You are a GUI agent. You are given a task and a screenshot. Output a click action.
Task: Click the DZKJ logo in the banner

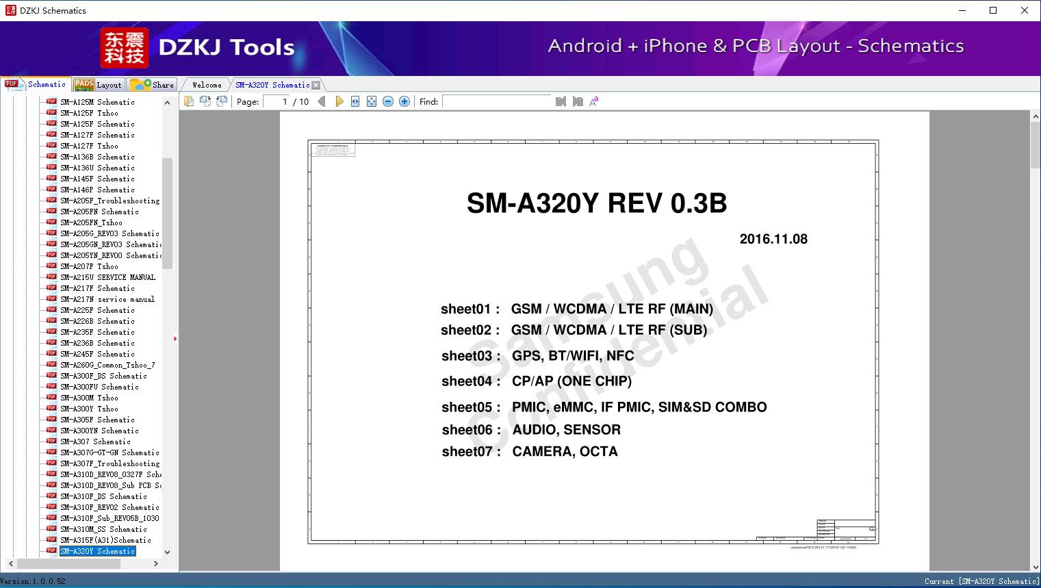tap(125, 48)
